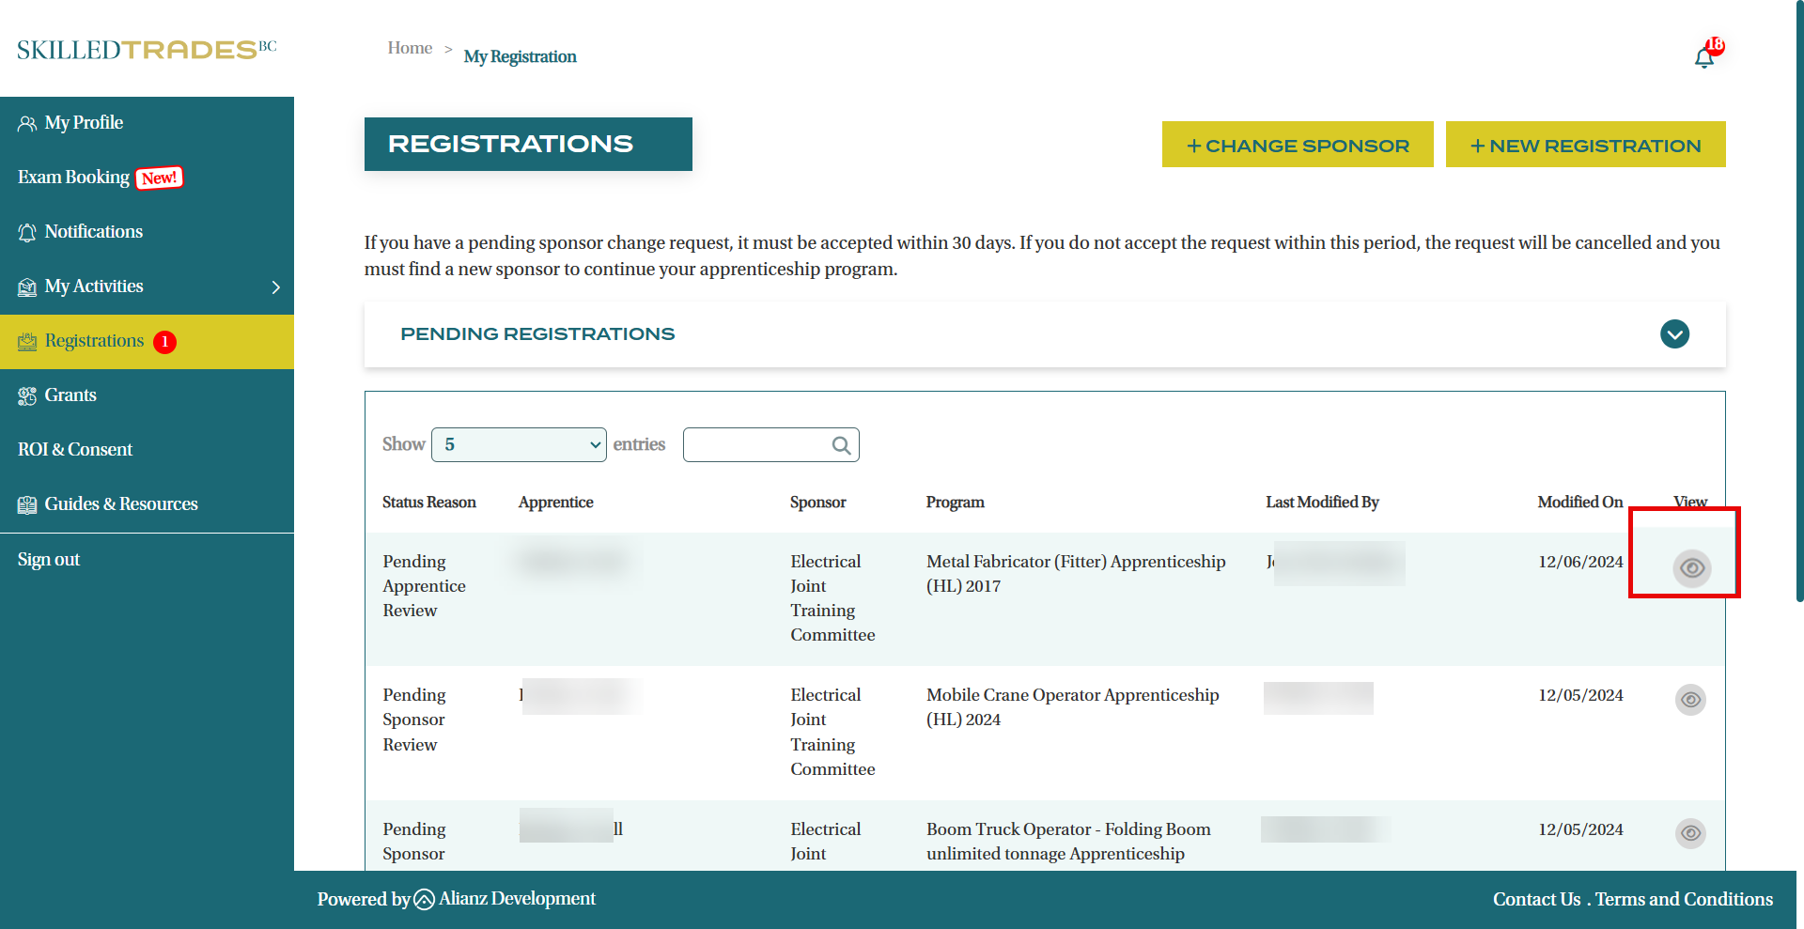Viewport: 1804px width, 929px height.
Task: Click the Alianz Development logo icon
Action: (424, 900)
